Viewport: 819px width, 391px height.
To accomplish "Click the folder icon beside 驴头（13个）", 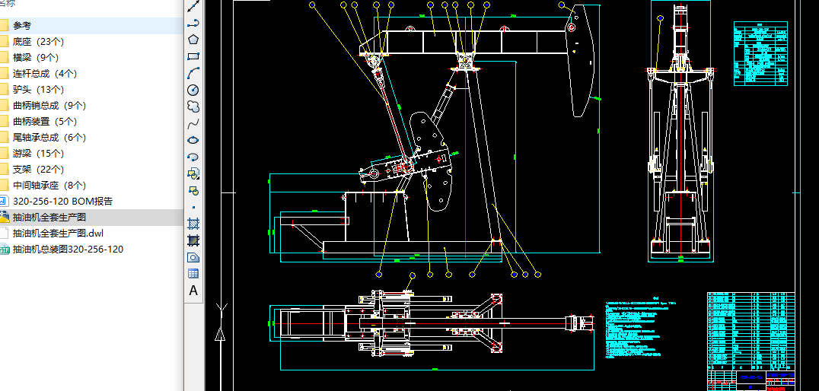I will coord(4,89).
